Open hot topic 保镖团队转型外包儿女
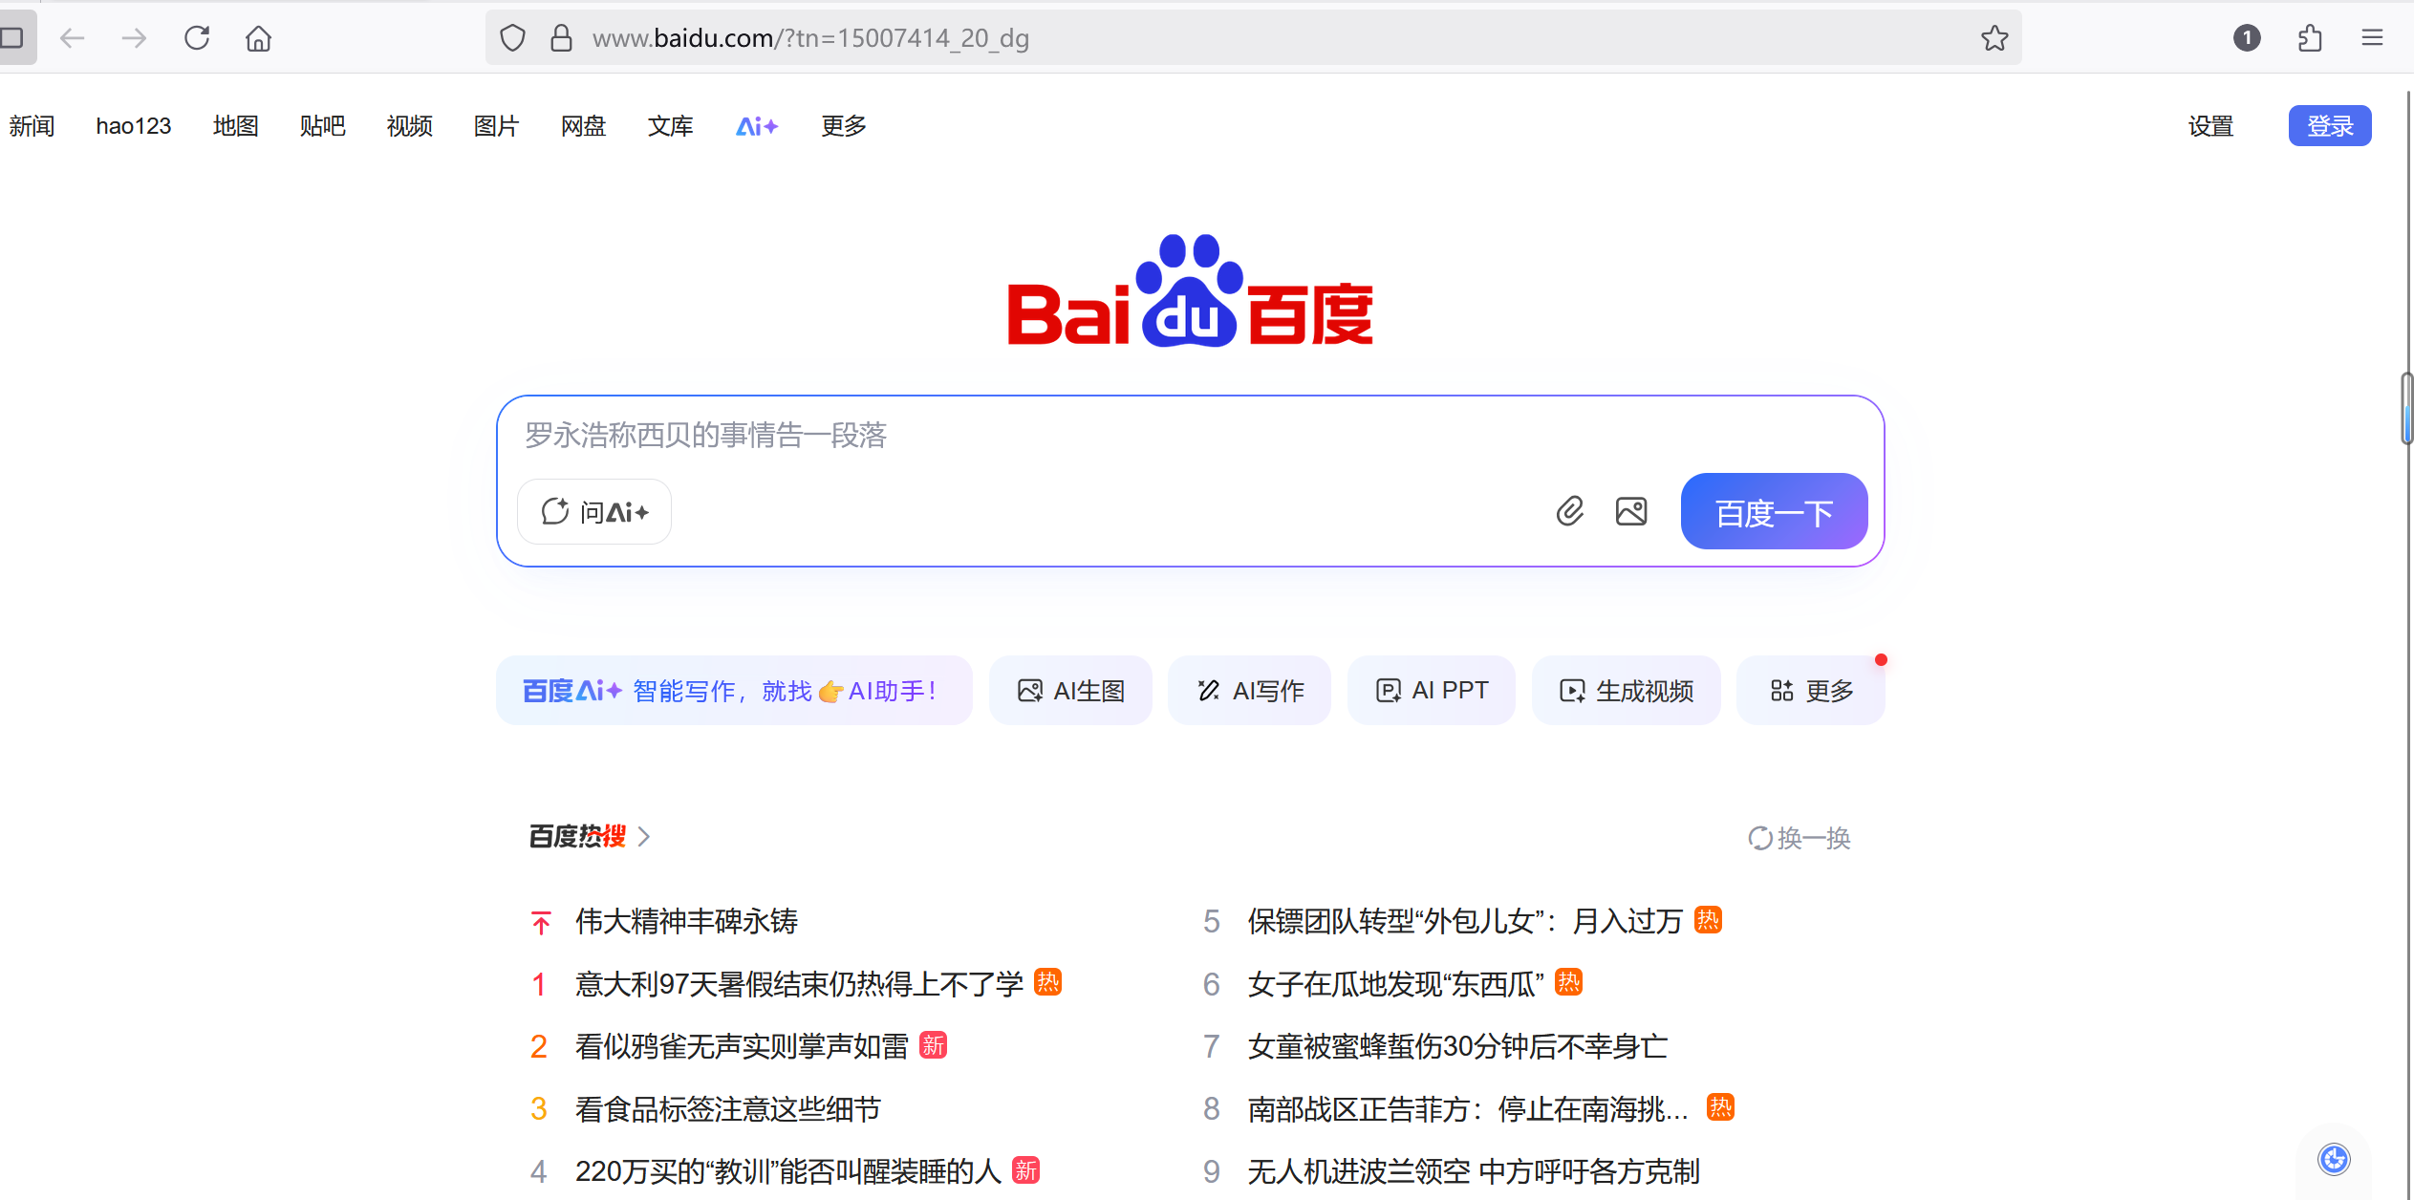 tap(1465, 921)
